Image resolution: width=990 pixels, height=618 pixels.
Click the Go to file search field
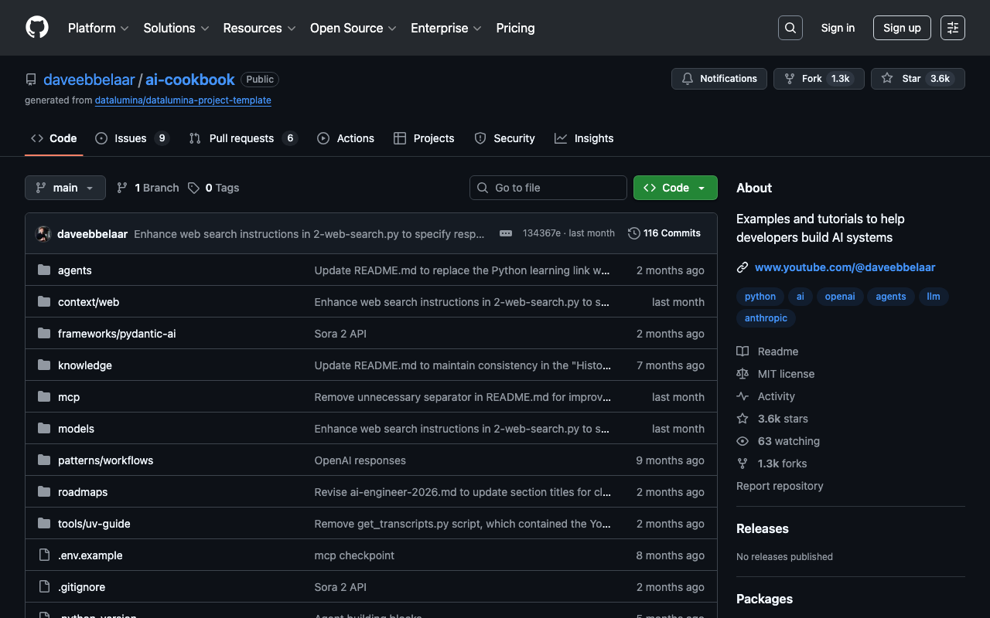[x=548, y=188]
